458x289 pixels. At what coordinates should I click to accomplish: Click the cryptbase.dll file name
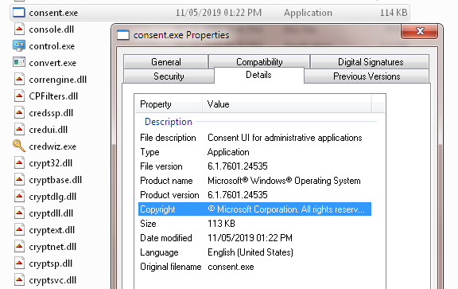click(56, 180)
